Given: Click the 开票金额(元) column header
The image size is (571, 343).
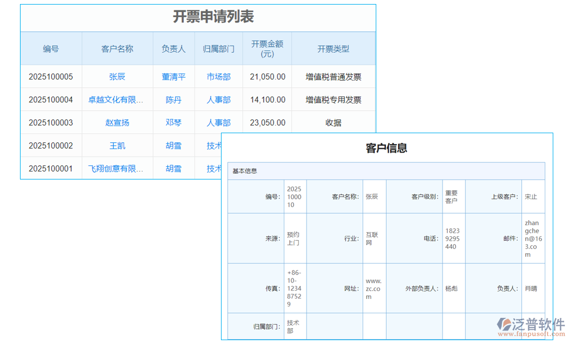Looking at the screenshot, I should coord(267,49).
